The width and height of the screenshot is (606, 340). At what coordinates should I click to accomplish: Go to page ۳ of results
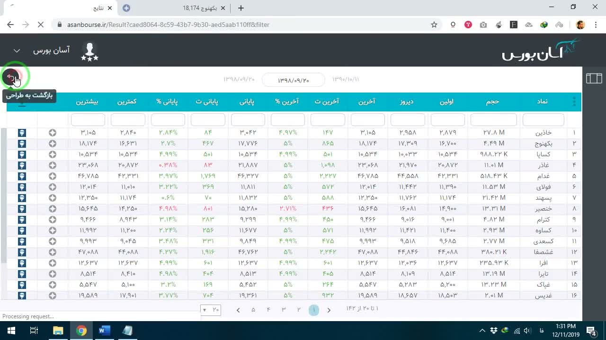tap(284, 310)
